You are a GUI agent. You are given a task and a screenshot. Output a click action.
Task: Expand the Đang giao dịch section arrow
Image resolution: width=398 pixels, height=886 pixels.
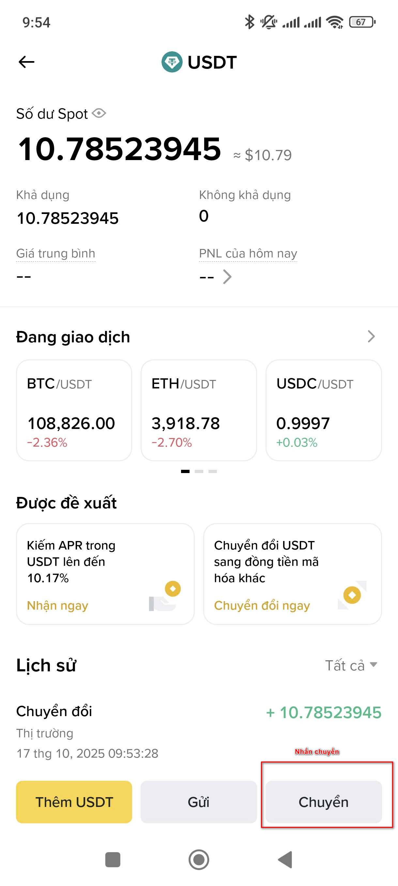coord(371,336)
